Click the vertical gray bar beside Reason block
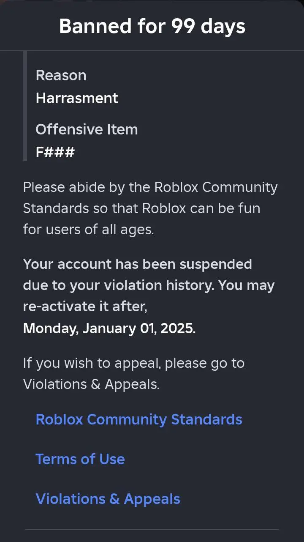 [x=25, y=106]
